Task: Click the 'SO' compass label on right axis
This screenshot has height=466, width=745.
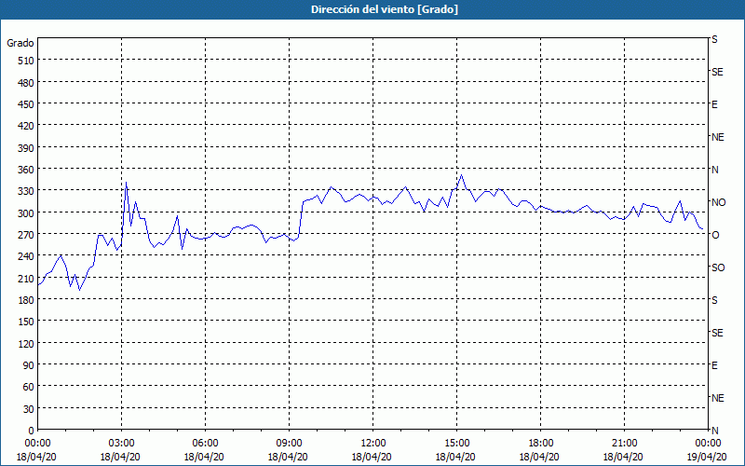Action: pos(718,267)
